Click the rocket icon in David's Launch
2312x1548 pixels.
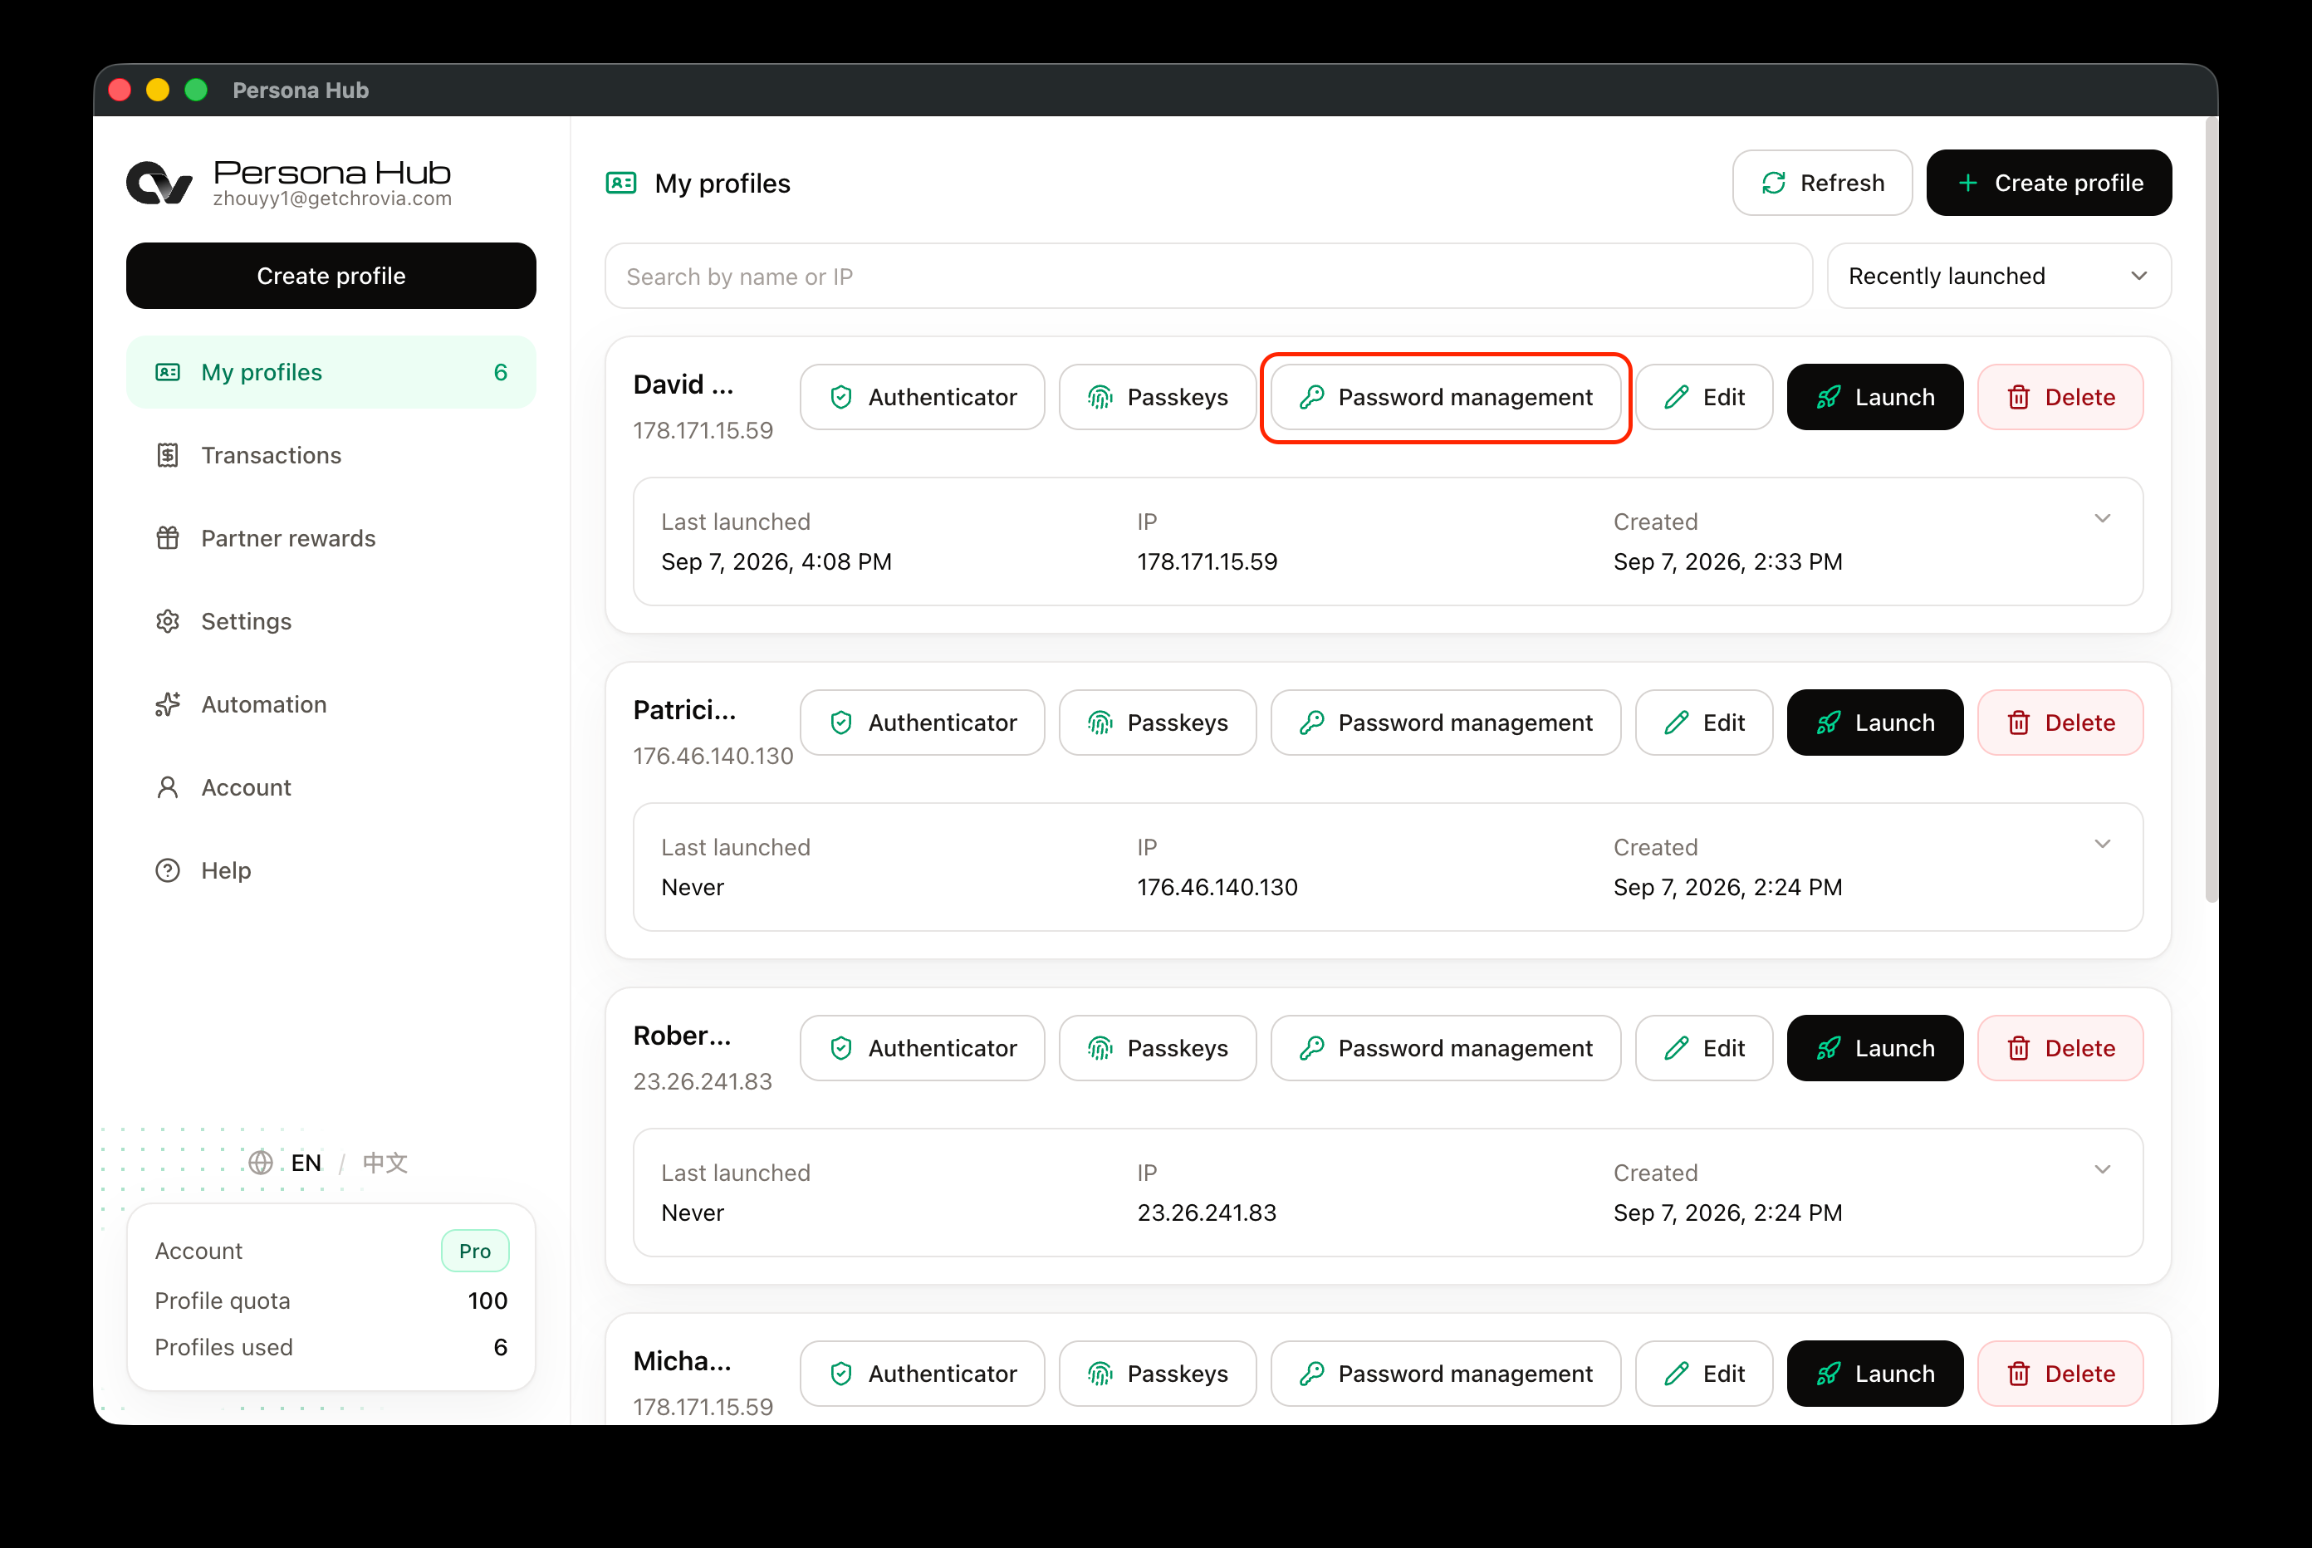coord(1829,397)
